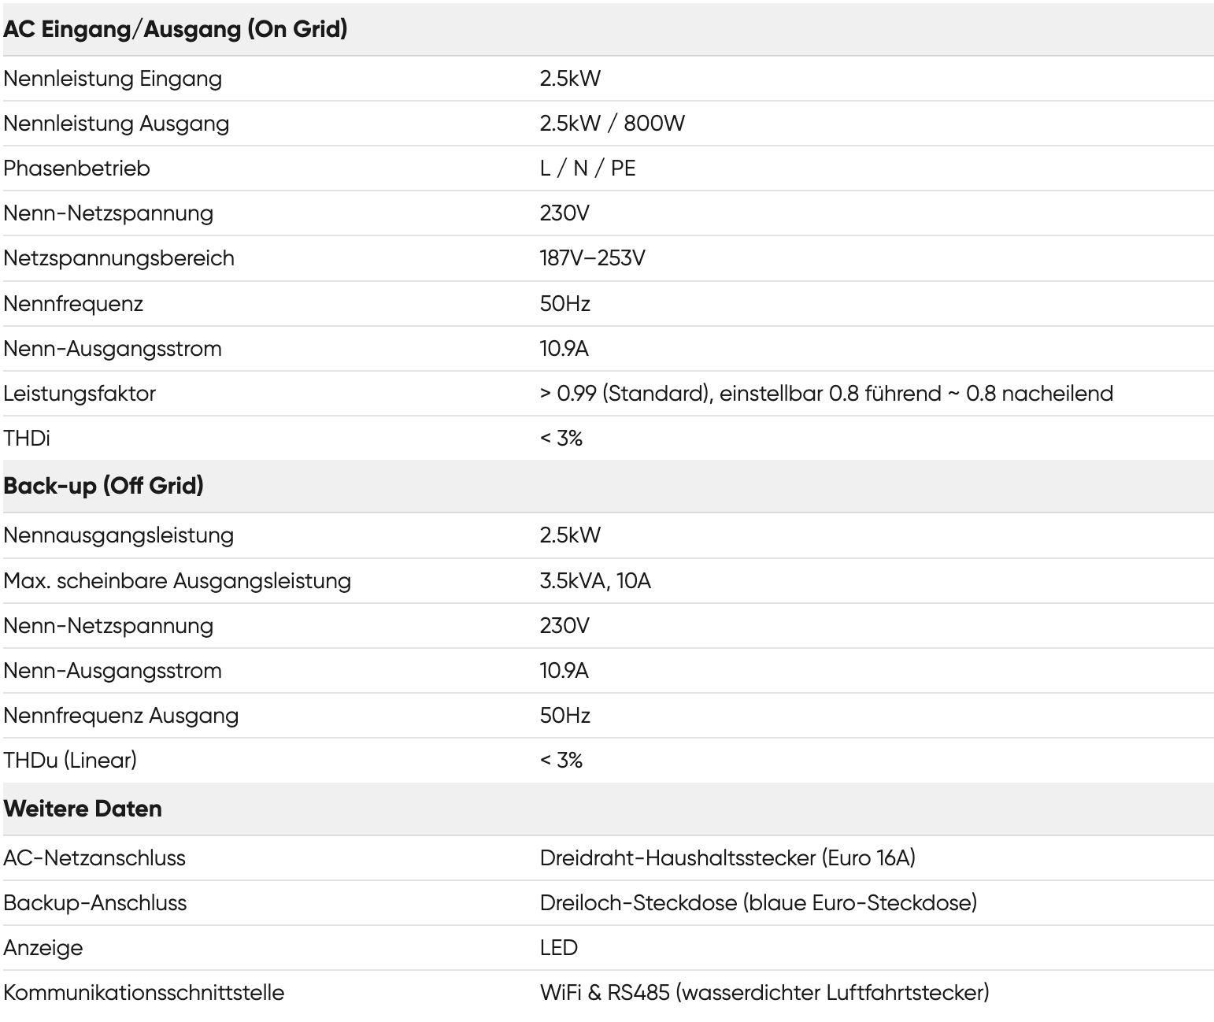This screenshot has height=1022, width=1214.
Task: Click the '2.5kW / 800W' output value
Action: 612,124
